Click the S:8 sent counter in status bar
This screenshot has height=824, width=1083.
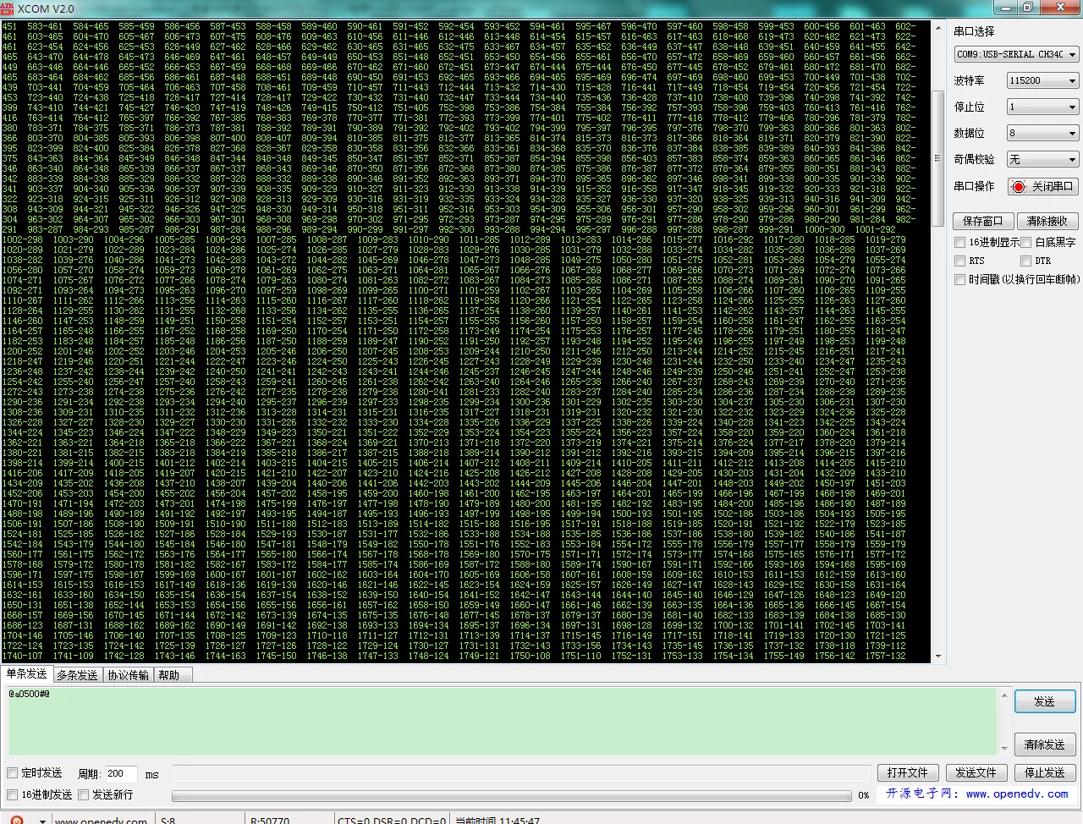click(x=168, y=821)
